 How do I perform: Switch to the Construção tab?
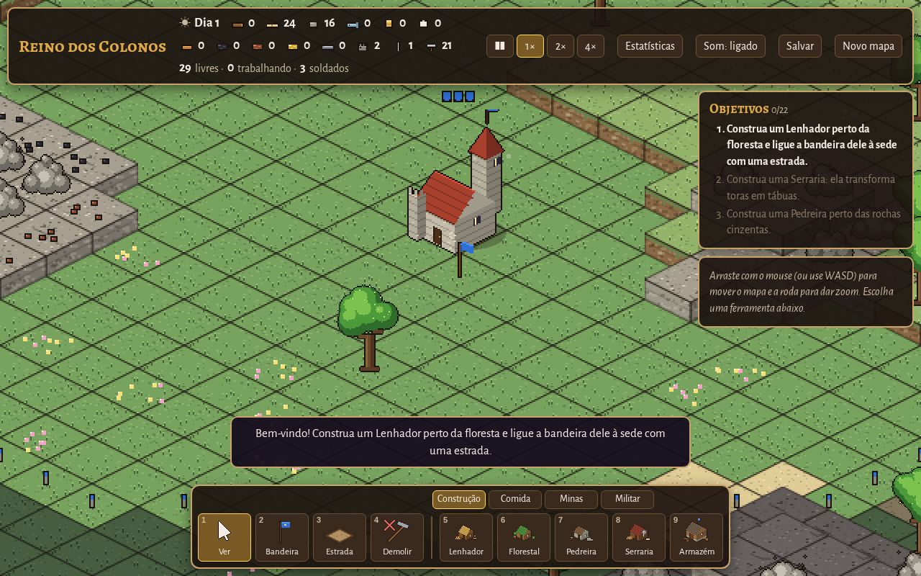459,499
